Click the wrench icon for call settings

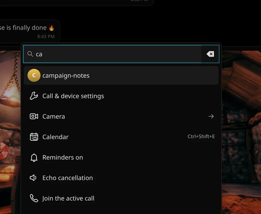(34, 96)
